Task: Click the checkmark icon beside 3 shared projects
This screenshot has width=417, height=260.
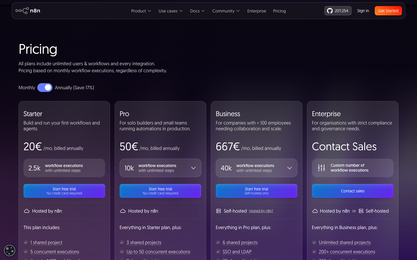Action: pyautogui.click(x=122, y=243)
